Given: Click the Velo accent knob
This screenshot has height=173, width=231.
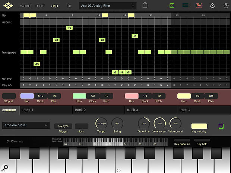Looking at the screenshot, I should (x=160, y=124).
